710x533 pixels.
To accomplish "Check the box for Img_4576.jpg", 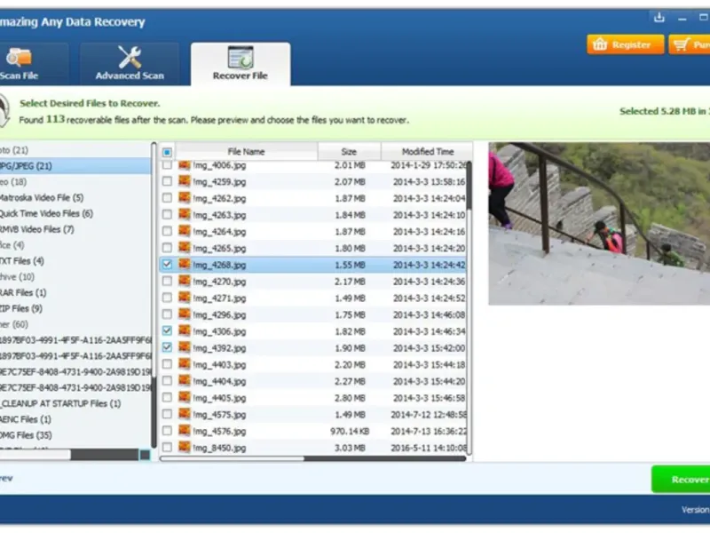I will click(167, 431).
